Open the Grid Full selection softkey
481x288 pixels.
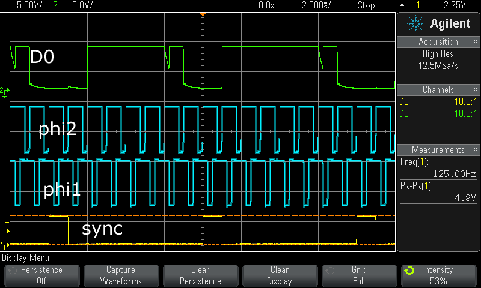[359, 275]
